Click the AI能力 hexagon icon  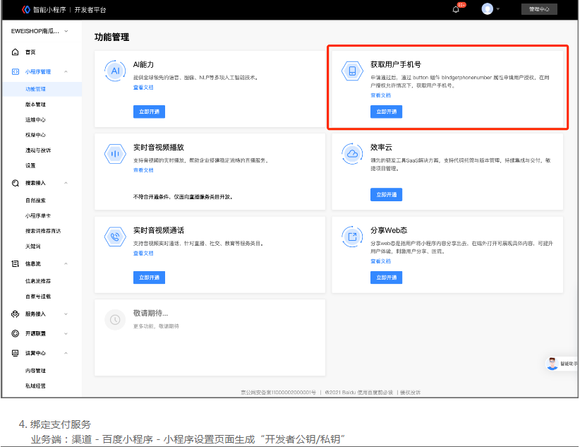114,71
